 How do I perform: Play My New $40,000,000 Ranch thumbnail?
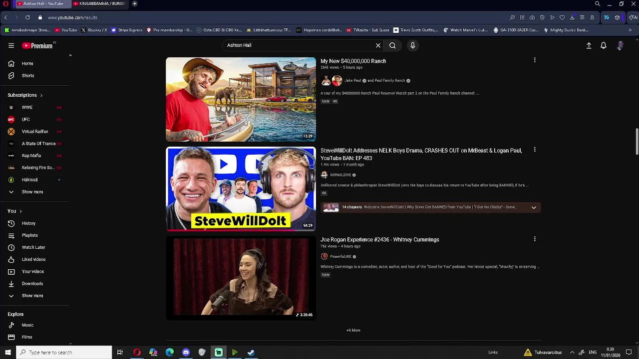tap(241, 99)
